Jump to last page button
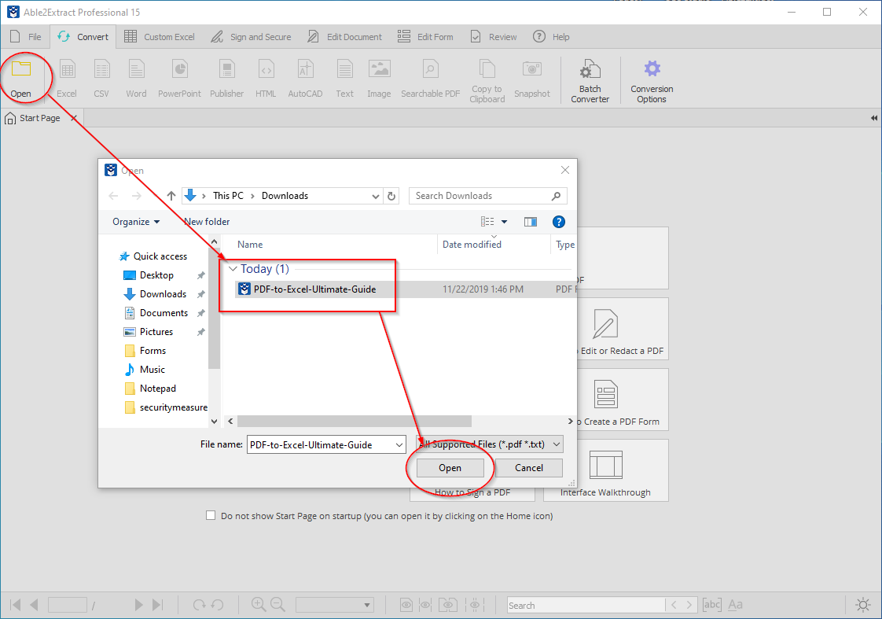 (157, 605)
